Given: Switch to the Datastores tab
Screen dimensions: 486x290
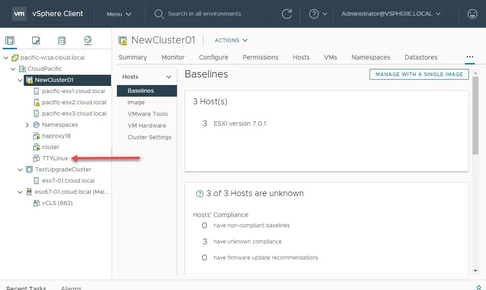Looking at the screenshot, I should pyautogui.click(x=421, y=57).
